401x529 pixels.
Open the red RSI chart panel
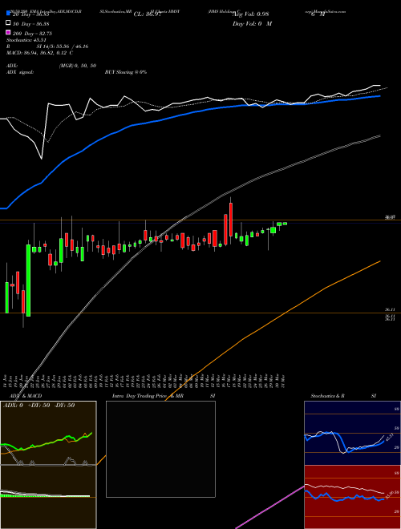pyautogui.click(x=352, y=497)
